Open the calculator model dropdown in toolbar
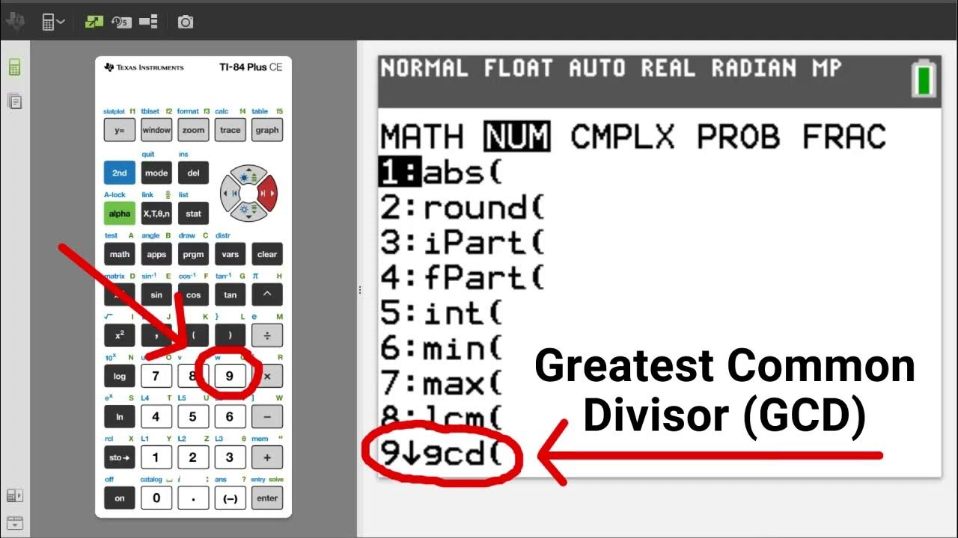 pyautogui.click(x=53, y=22)
